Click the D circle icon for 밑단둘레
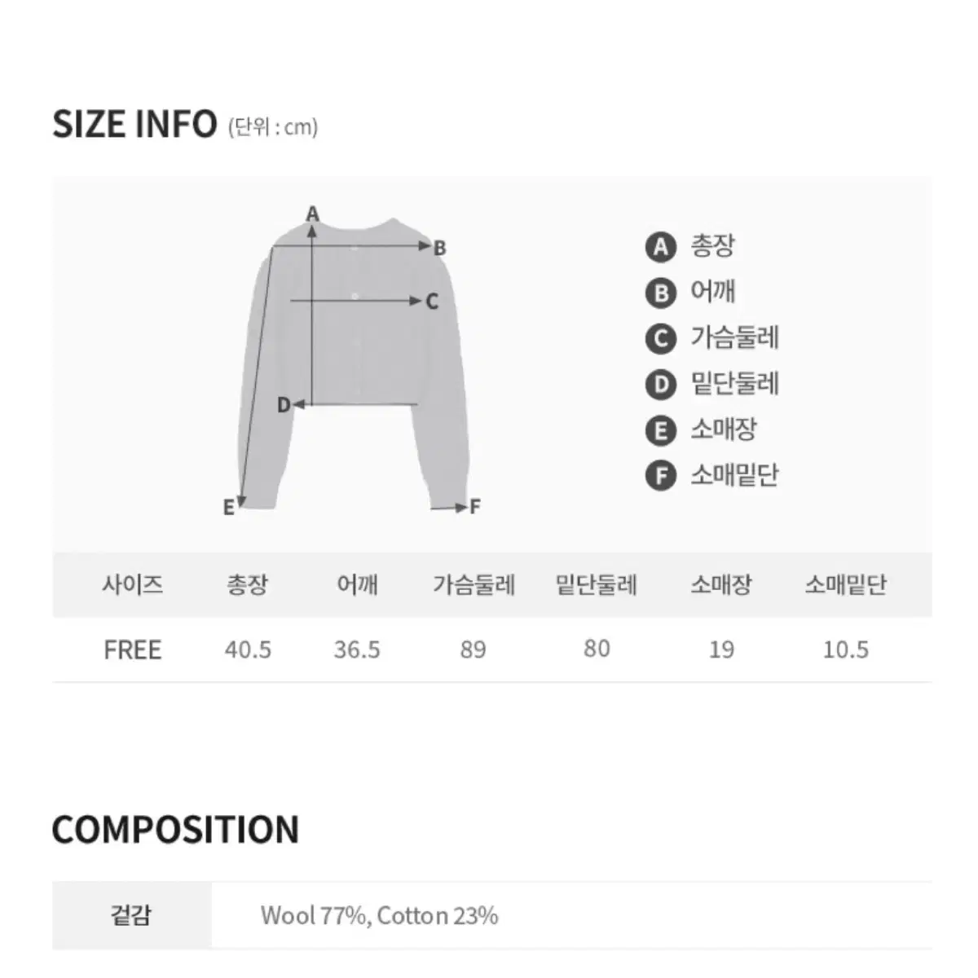 pos(661,384)
